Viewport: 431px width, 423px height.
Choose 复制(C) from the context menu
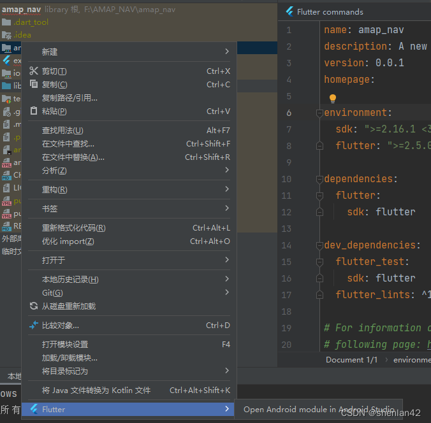pos(129,84)
